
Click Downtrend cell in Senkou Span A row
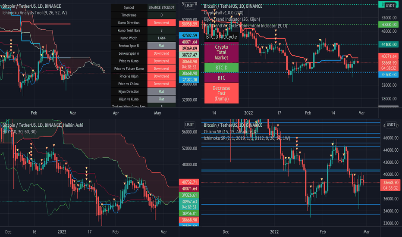[x=161, y=53]
